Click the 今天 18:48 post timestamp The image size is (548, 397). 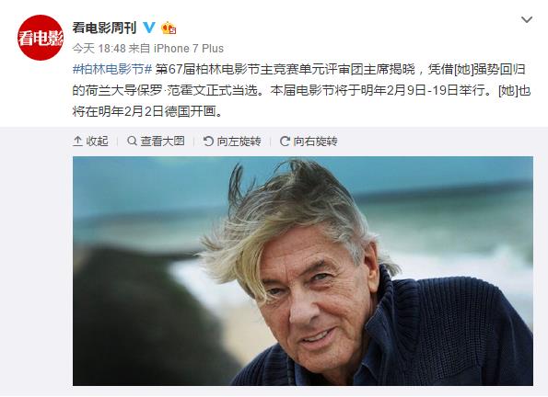(x=99, y=48)
